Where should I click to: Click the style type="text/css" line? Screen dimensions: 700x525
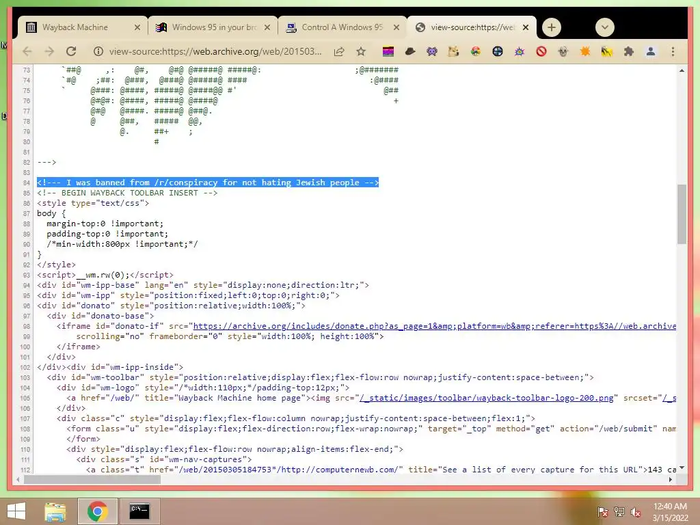click(x=93, y=203)
